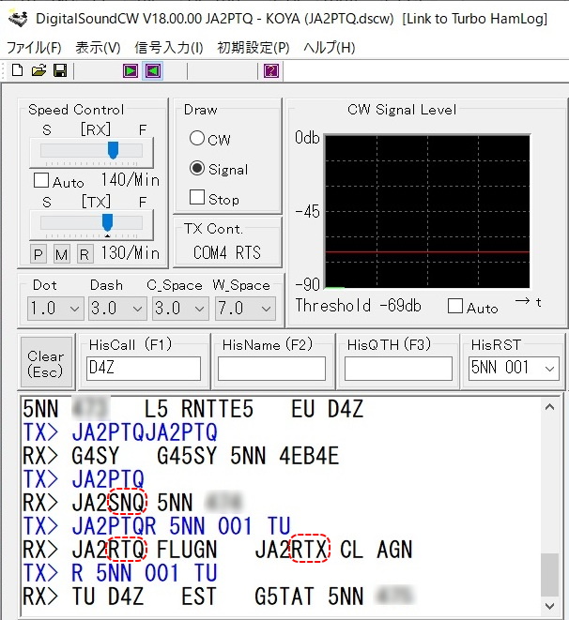Click the HisCall (F1) input field

coord(144,369)
